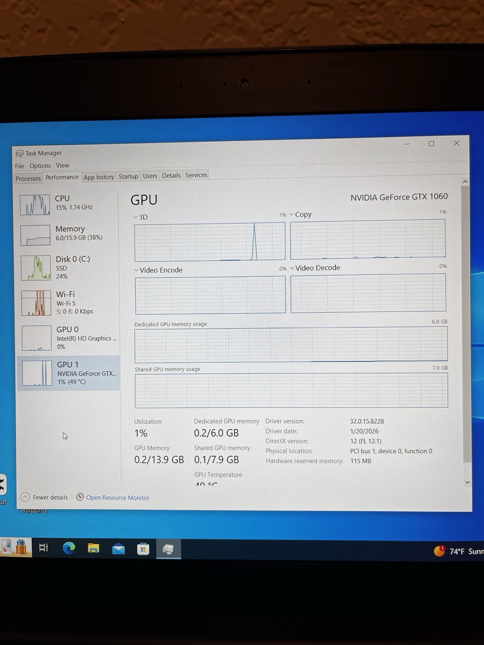Select the Memory performance item
This screenshot has height=645, width=484.
point(69,234)
